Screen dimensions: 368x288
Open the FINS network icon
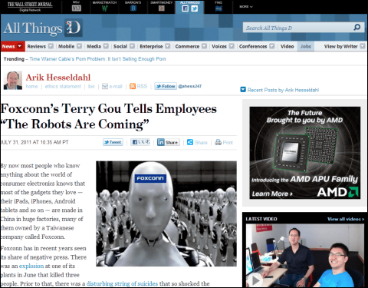click(x=219, y=8)
